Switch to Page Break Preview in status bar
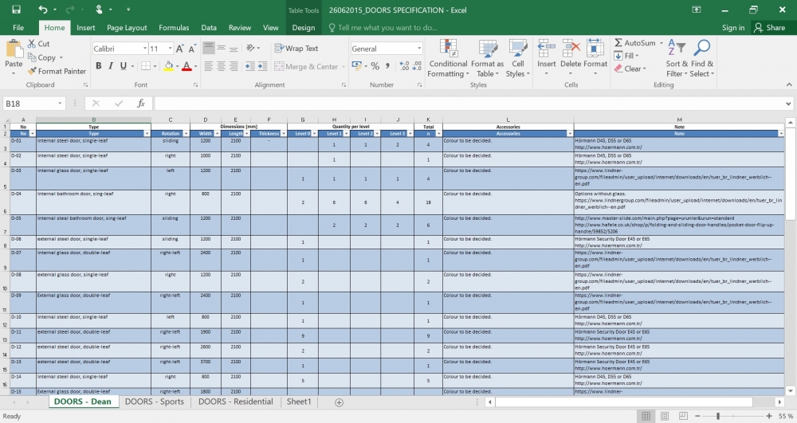 click(x=683, y=416)
